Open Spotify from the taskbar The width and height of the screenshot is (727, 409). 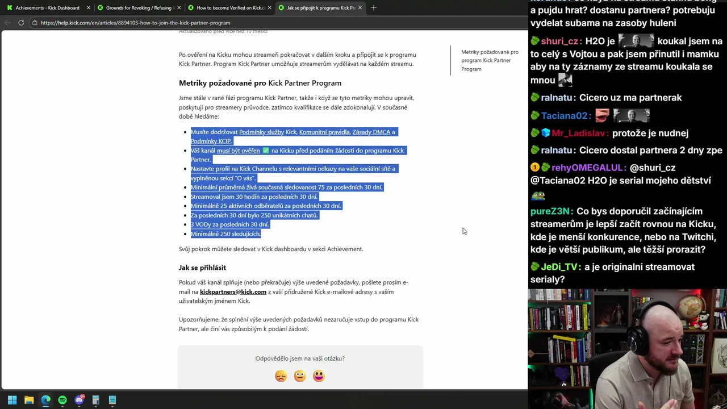coord(62,400)
